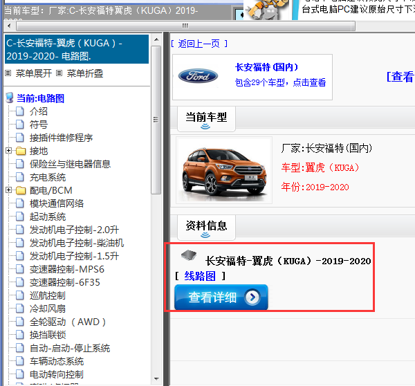Click the page icon beside 模块通信网络

tap(20, 203)
